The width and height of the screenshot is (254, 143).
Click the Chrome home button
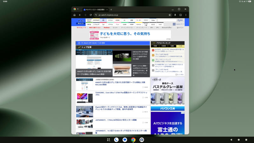click(75, 15)
